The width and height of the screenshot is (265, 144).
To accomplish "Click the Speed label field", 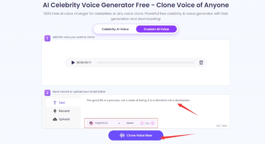I will tap(130, 123).
